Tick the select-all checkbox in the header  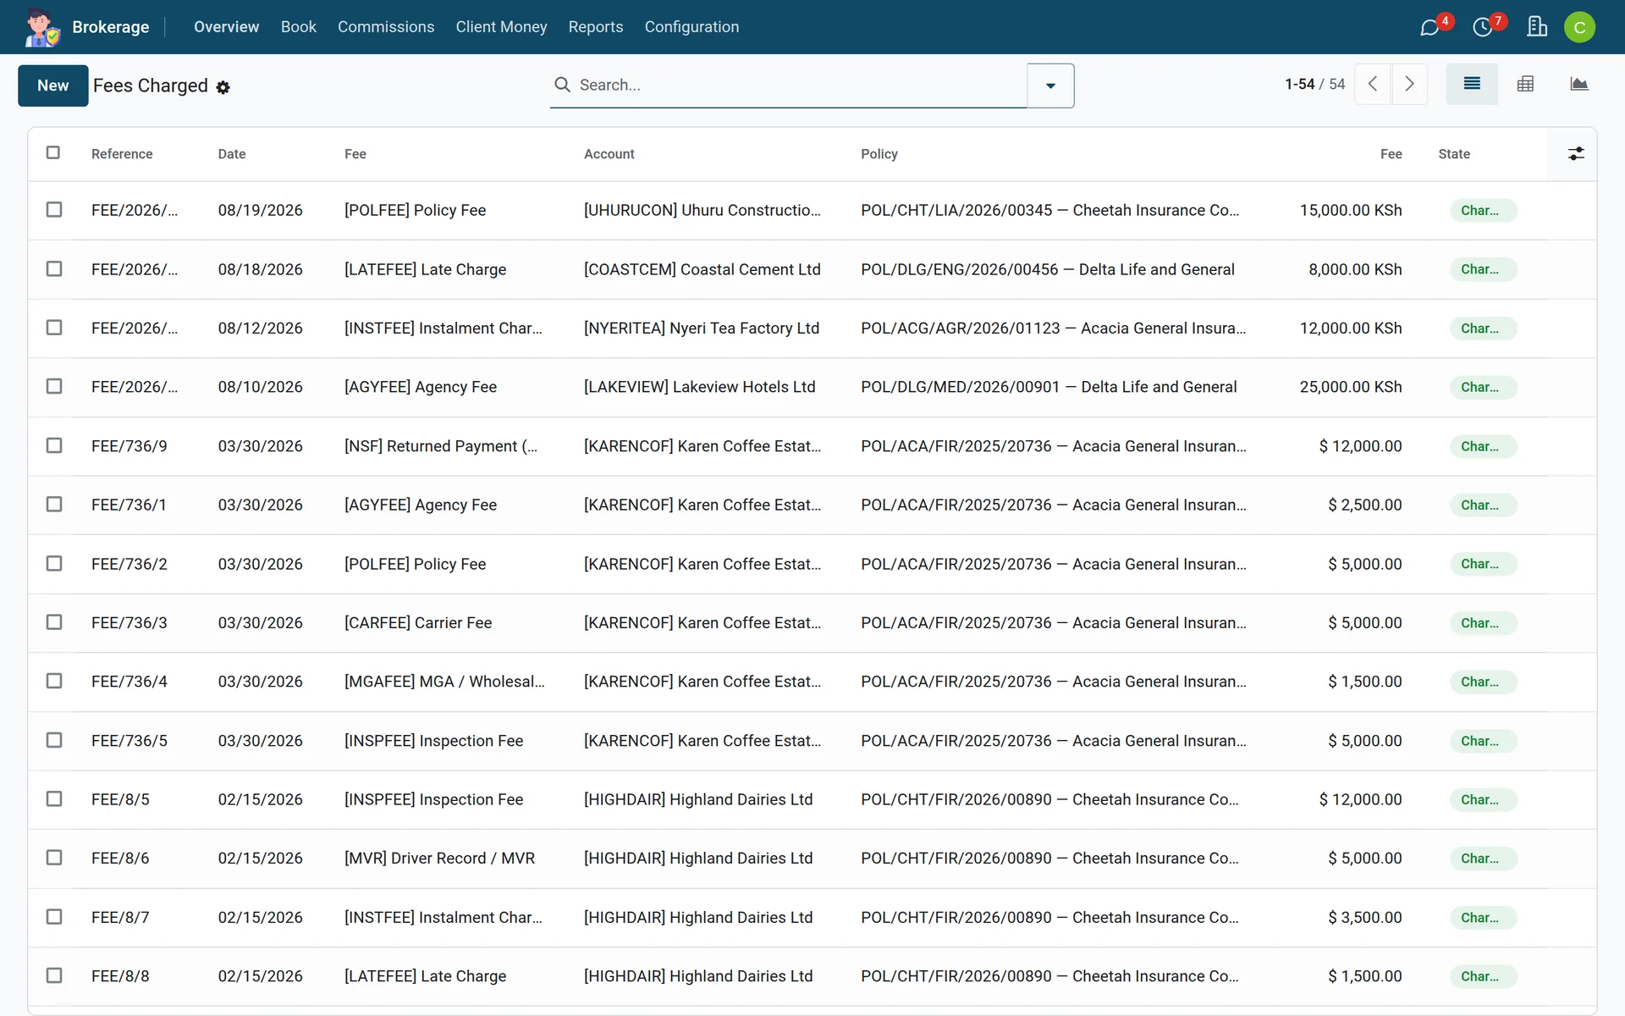(x=53, y=153)
